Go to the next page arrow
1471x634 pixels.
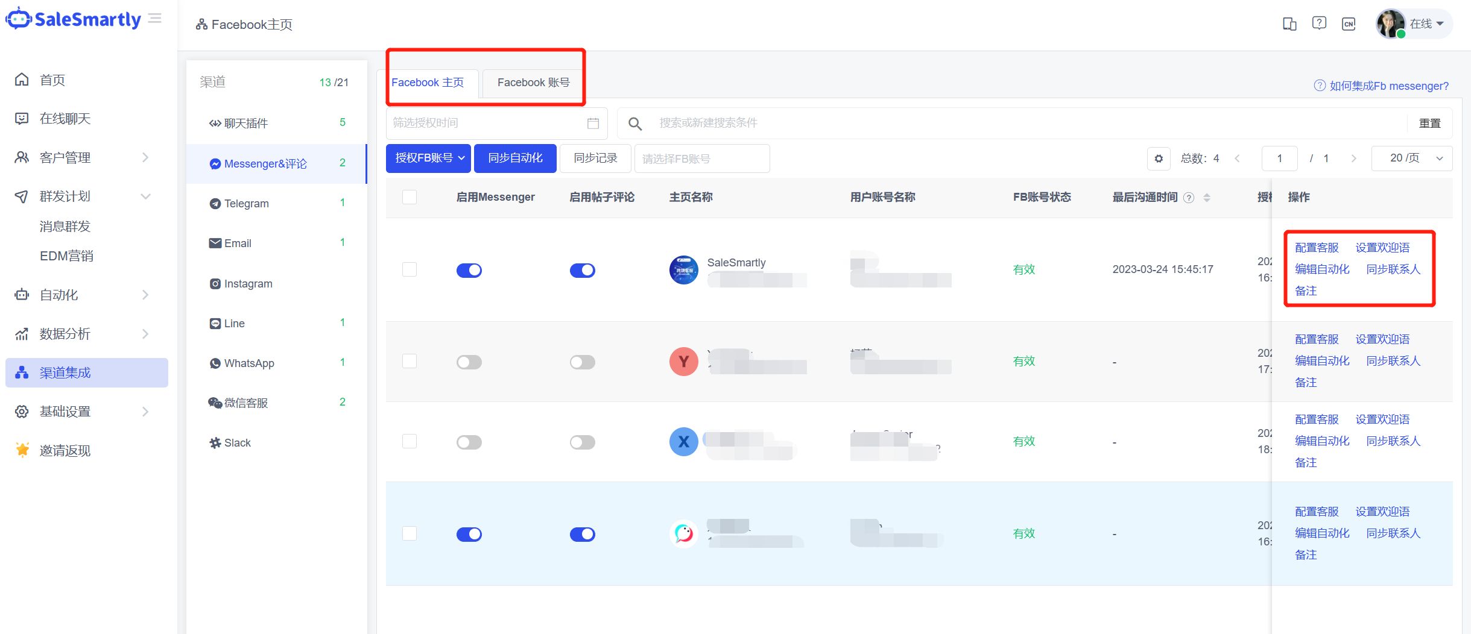[x=1353, y=158]
